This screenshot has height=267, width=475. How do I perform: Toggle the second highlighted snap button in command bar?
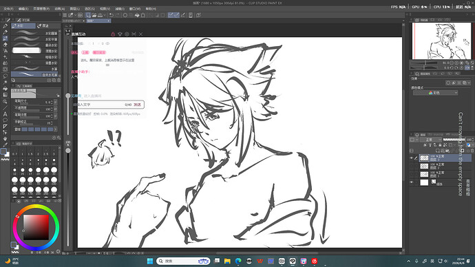click(x=176, y=15)
